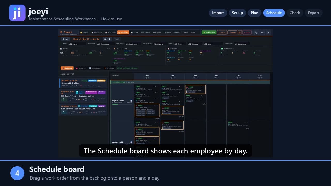Open the All Employees dropdown
The width and height of the screenshot is (331, 186).
[133, 44]
